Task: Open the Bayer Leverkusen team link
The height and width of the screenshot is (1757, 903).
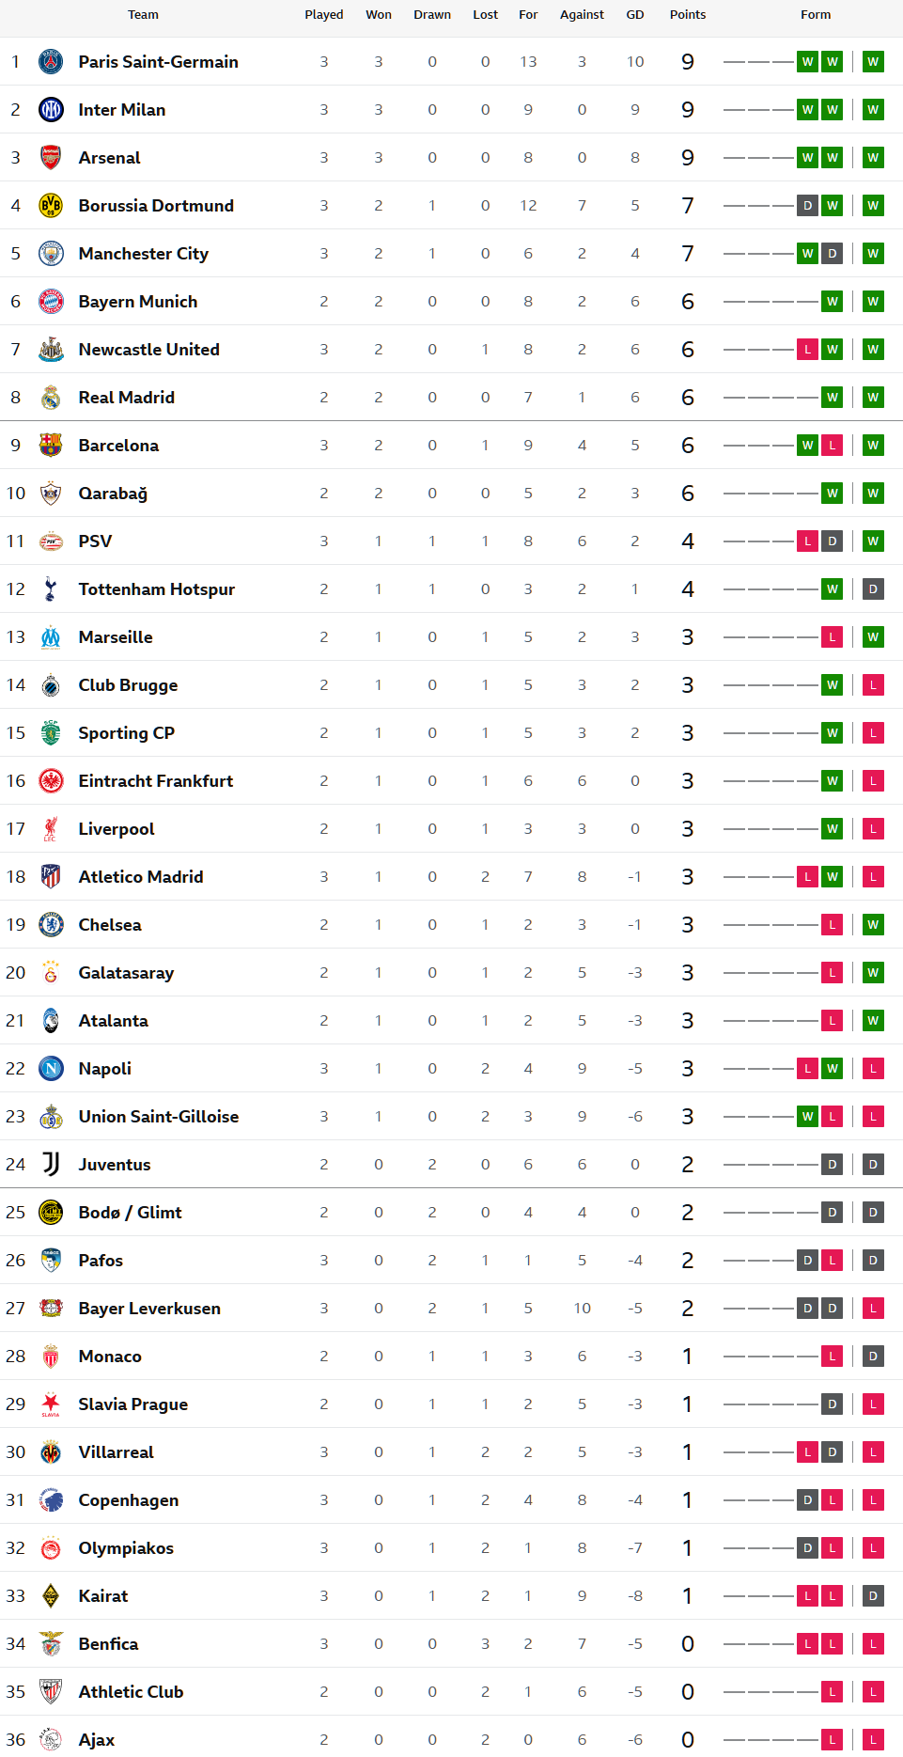Action: pos(149,1309)
